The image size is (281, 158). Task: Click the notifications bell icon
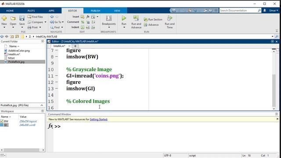[265, 11]
